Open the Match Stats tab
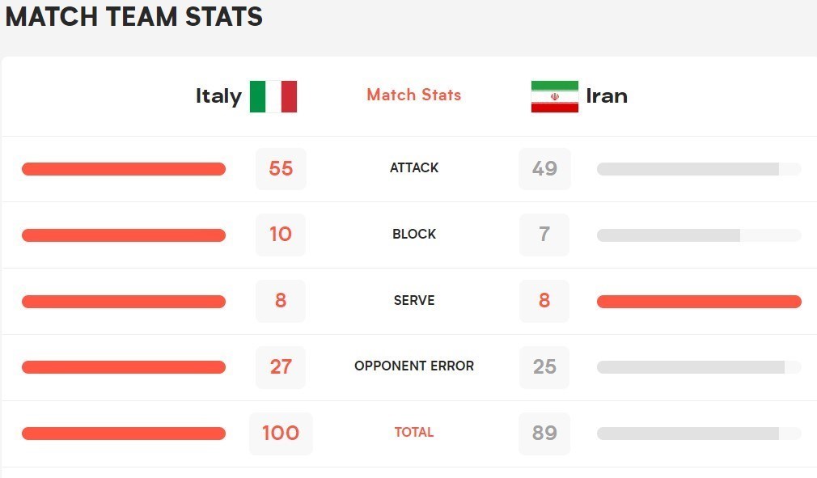Screen dimensions: 817x478 413,95
